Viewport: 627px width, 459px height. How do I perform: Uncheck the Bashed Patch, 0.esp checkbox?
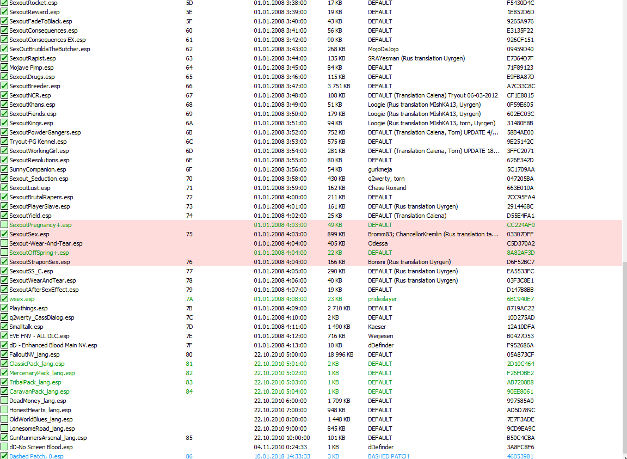(4, 456)
